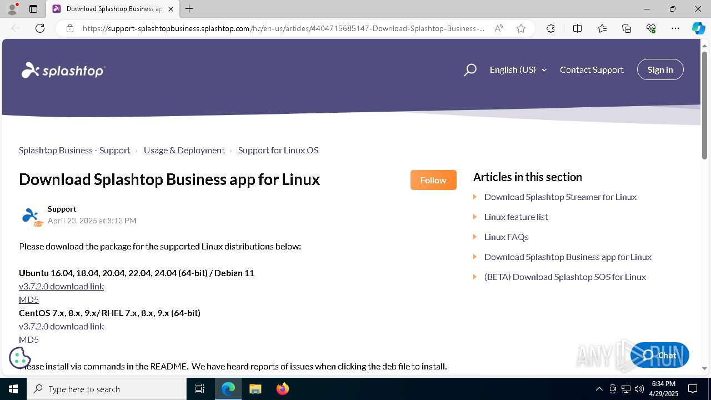The height and width of the screenshot is (400, 711).
Task: Open the Edge profile icon
Action: [12, 9]
